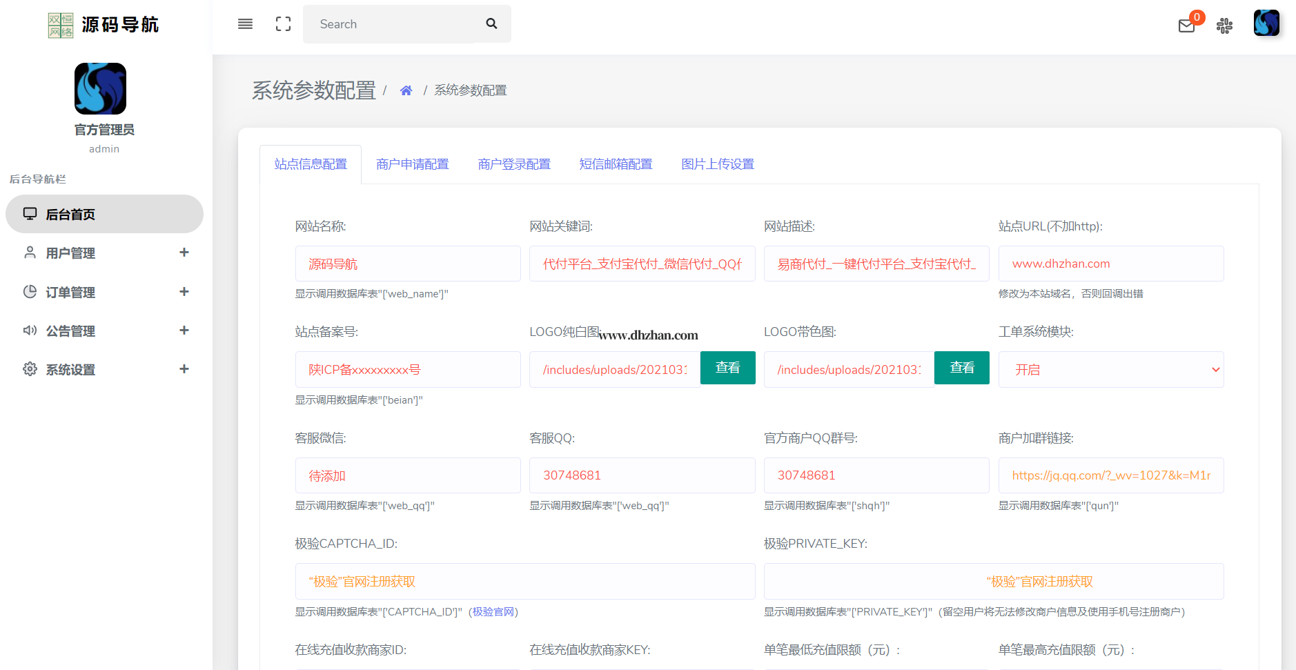Image resolution: width=1296 pixels, height=670 pixels.
Task: Click the home icon in breadcrumb
Action: (x=406, y=90)
